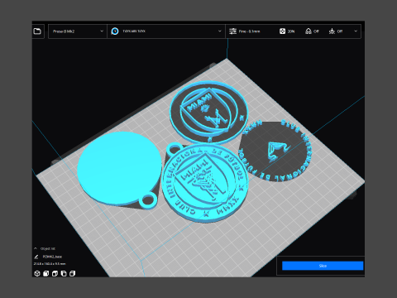Click the pencil rename icon
The image size is (397, 298).
tap(36, 257)
